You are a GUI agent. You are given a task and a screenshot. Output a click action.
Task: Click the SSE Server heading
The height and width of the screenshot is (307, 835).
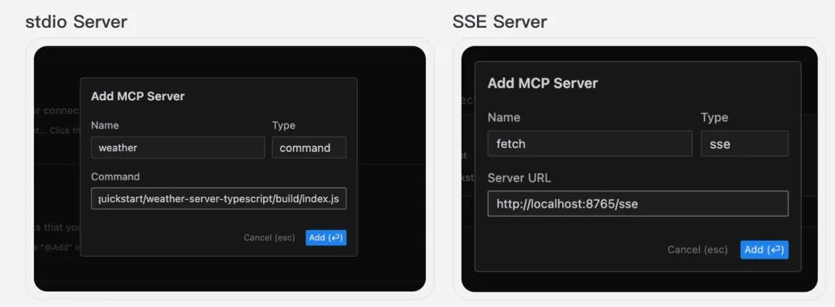click(499, 22)
